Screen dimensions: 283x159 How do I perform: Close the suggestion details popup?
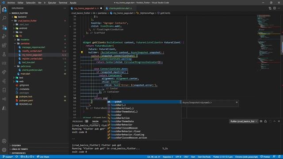(x=237, y=102)
